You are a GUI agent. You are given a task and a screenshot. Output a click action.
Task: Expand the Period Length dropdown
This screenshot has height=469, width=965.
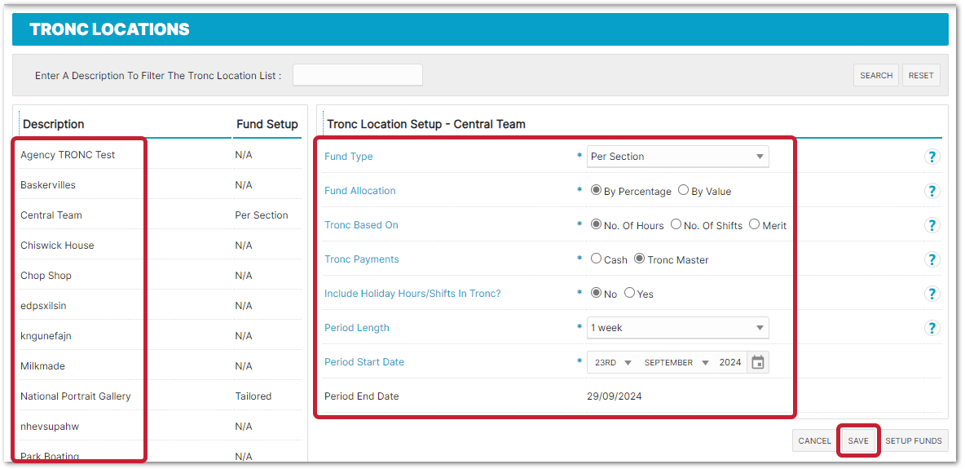pos(677,328)
